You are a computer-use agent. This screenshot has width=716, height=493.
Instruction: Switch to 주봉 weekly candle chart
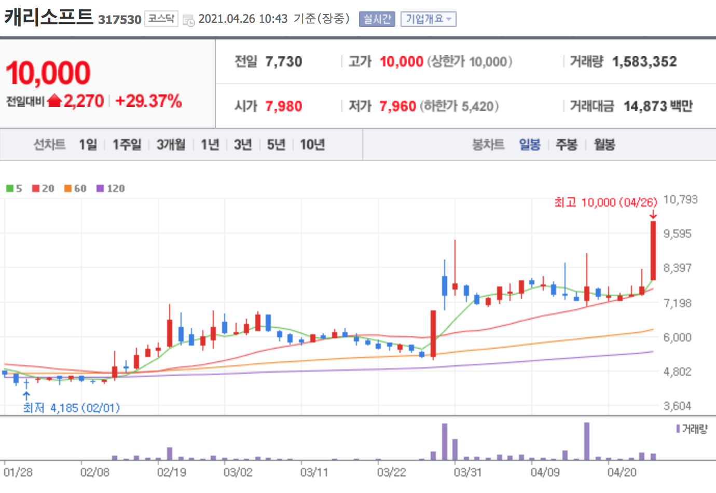(567, 144)
